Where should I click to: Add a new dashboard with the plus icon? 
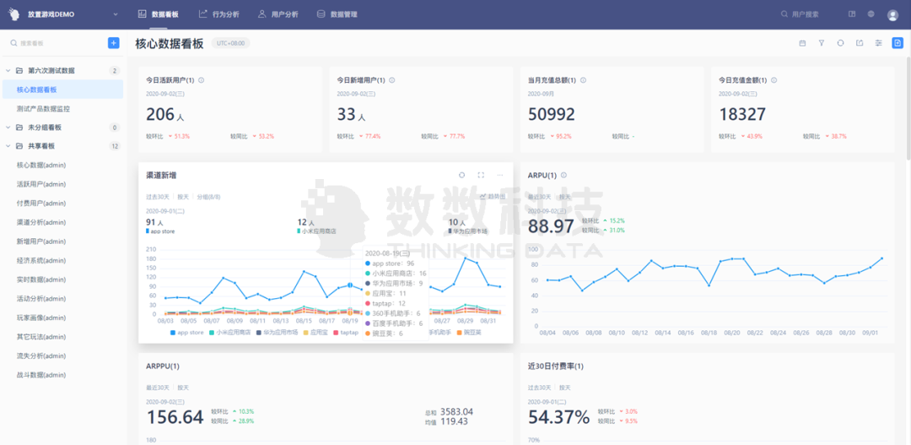114,43
